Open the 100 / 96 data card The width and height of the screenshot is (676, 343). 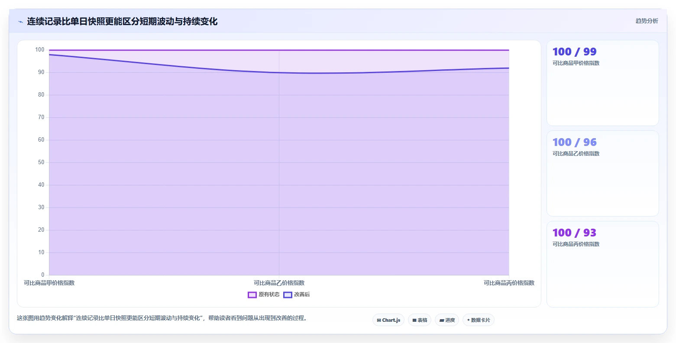click(602, 174)
